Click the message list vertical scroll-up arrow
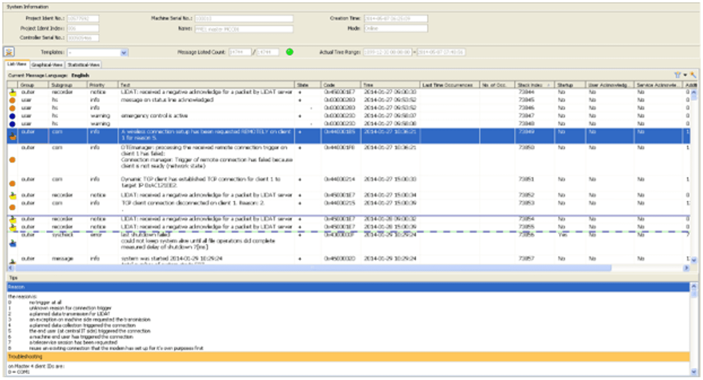 pos(694,92)
